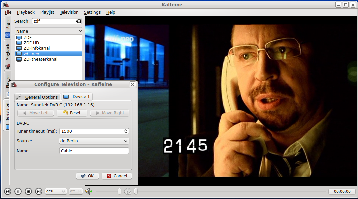The image size is (358, 199).
Task: Click the Name column header sort arrow
Action: [x=80, y=31]
